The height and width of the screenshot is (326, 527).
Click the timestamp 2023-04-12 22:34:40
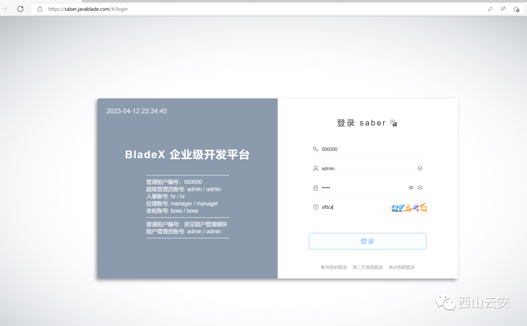pos(137,111)
